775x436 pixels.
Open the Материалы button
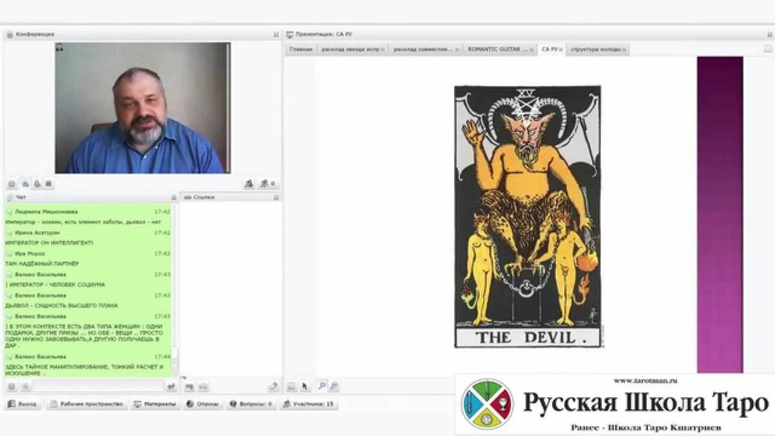coord(155,404)
